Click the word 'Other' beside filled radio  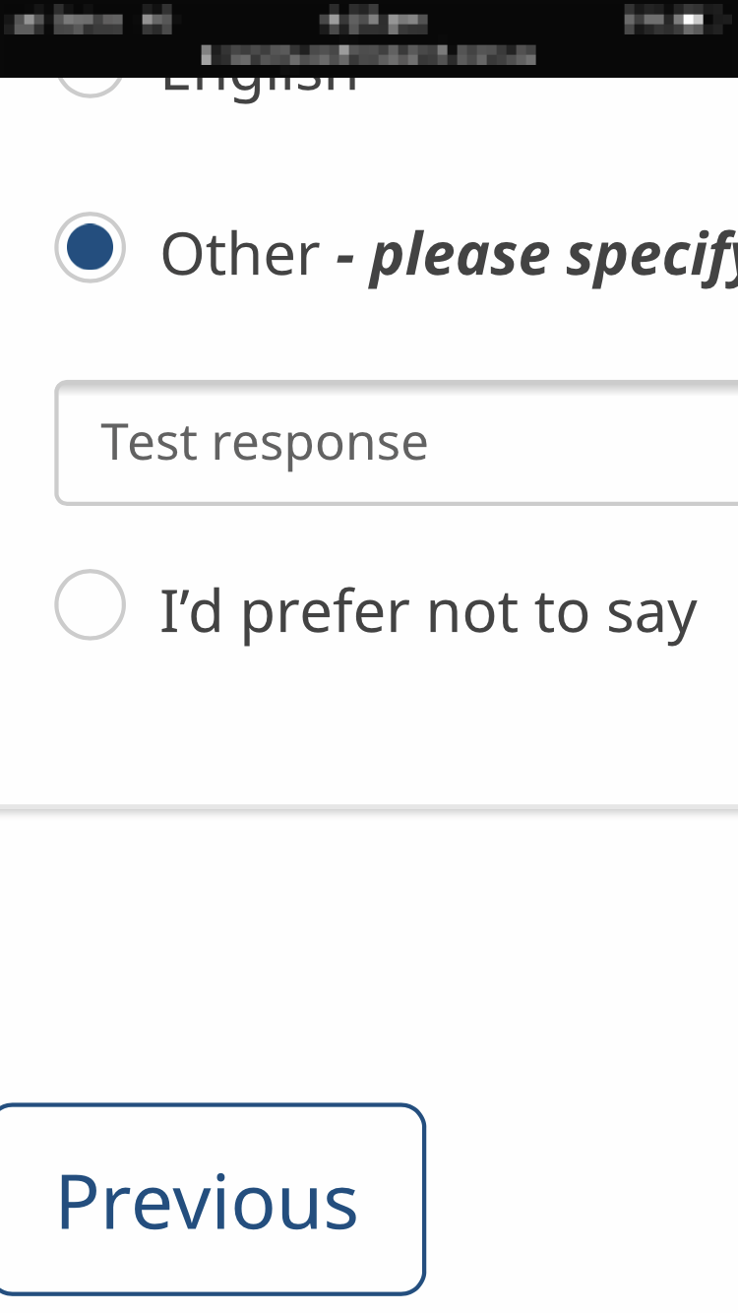coord(239,254)
